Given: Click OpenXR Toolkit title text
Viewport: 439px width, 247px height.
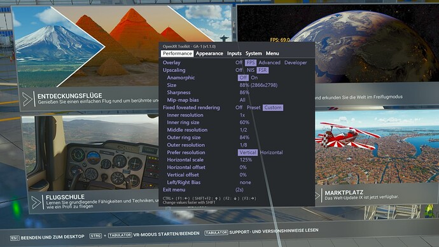Looking at the screenshot, I should (x=189, y=46).
